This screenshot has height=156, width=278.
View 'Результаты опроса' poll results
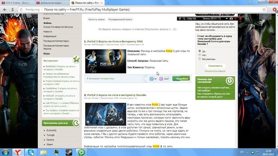[x=215, y=71]
